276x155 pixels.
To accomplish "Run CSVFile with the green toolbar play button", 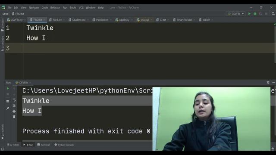I will [x=249, y=14].
